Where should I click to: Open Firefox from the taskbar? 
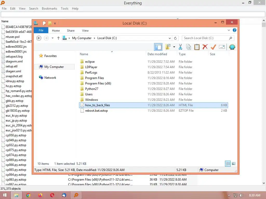coord(40,195)
